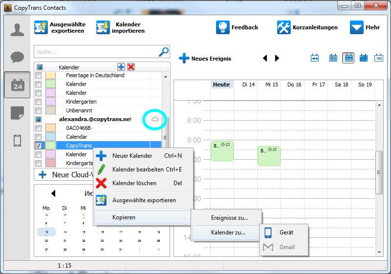The height and width of the screenshot is (274, 391).
Task: Click the Fr 17 day header
Action: pos(319,84)
